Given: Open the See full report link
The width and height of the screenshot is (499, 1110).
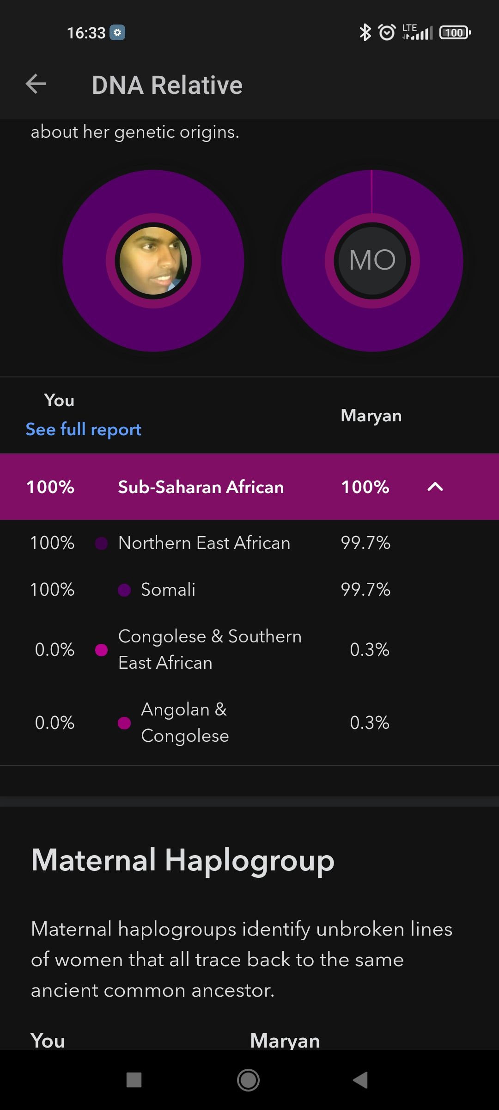Looking at the screenshot, I should coord(84,430).
